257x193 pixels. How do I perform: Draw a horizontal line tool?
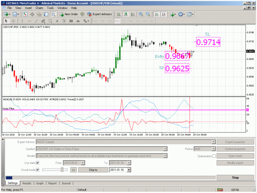(29, 21)
